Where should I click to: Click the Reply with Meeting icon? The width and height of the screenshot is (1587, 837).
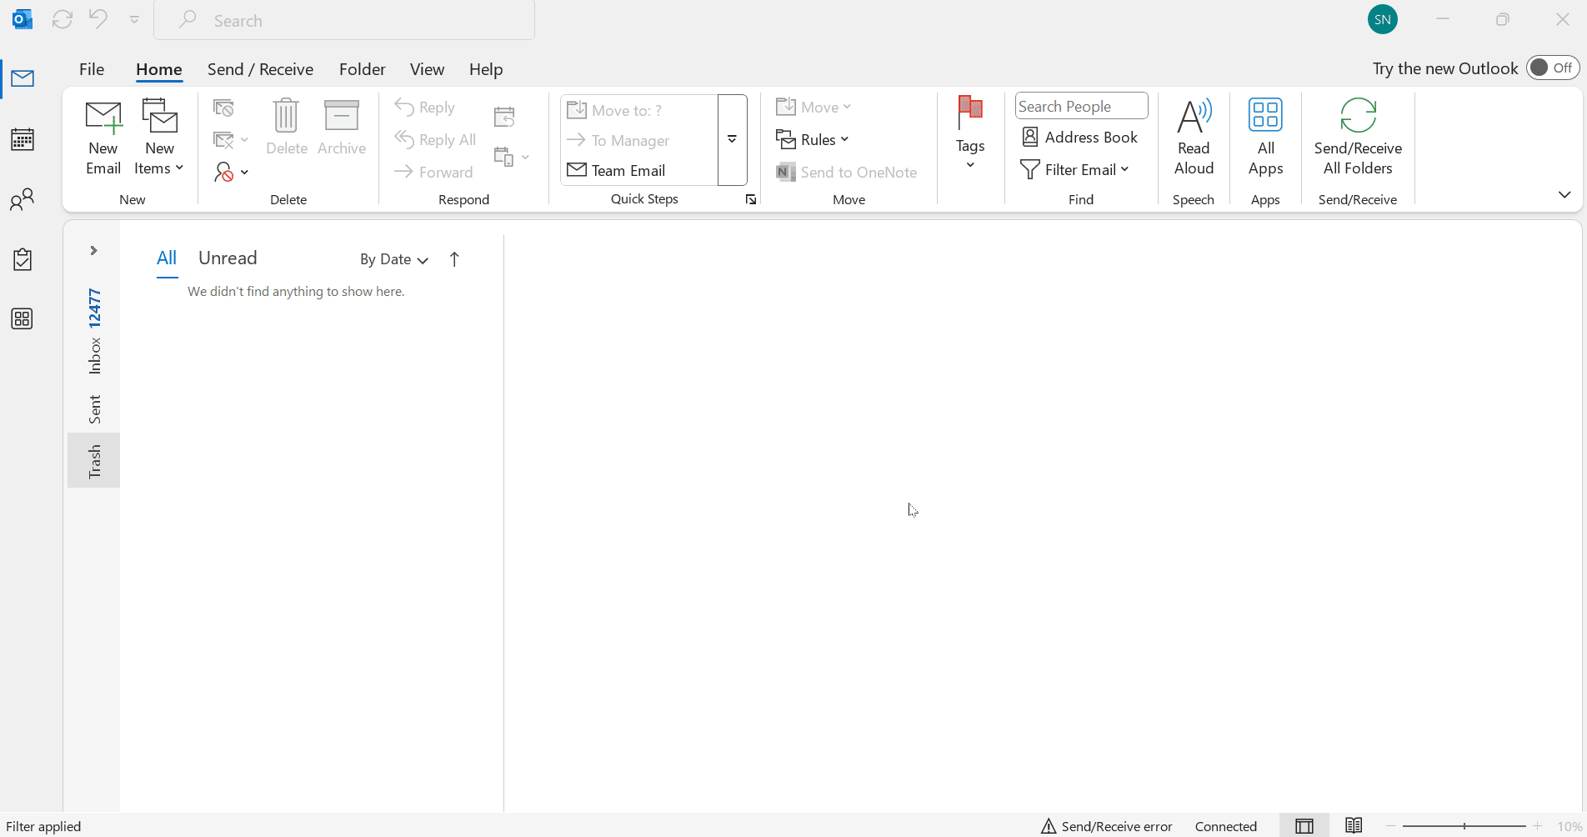pos(504,116)
